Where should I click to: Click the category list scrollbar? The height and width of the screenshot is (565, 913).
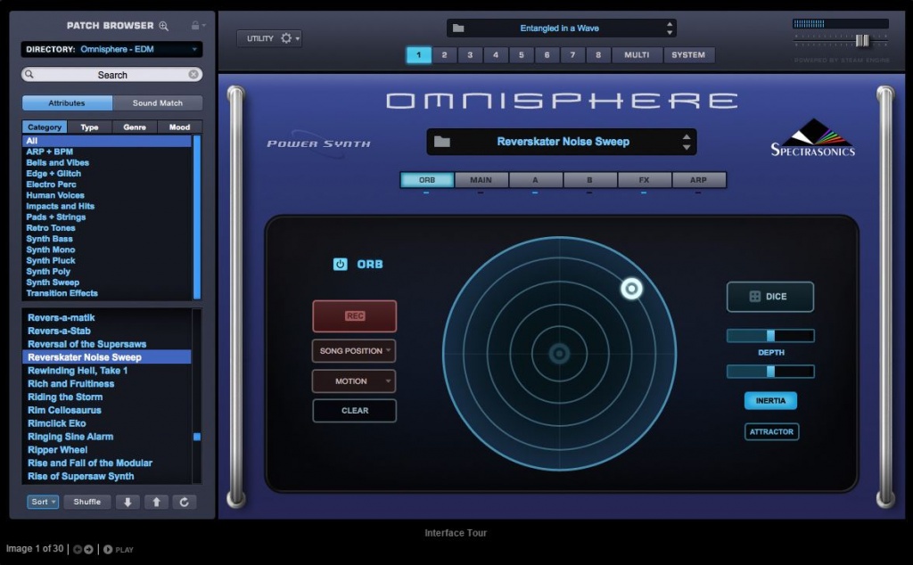click(197, 217)
